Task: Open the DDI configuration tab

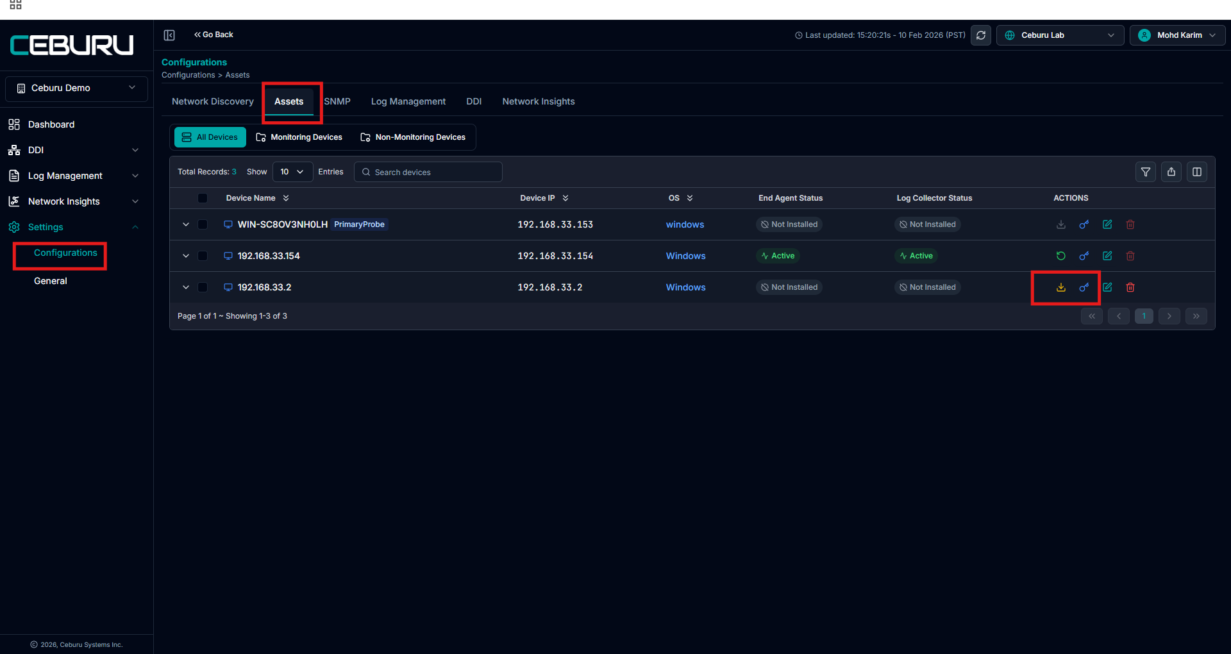Action: (474, 101)
